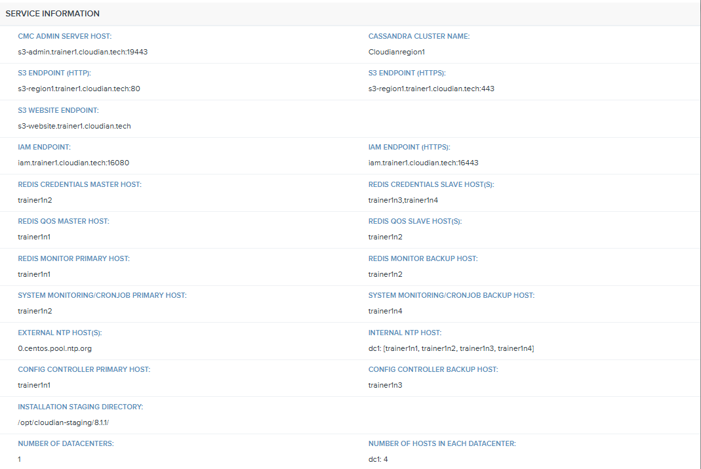Click trainer1n2 under Cronjob Primary Host
This screenshot has height=469, width=701.
pyautogui.click(x=35, y=311)
